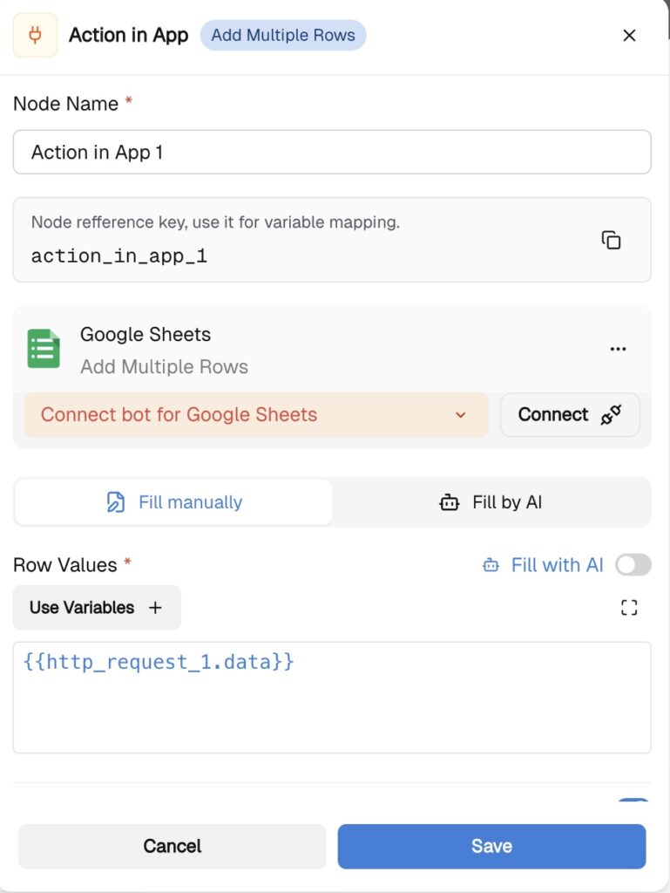The height and width of the screenshot is (893, 670).
Task: Click the Use Variables button
Action: tap(83, 608)
